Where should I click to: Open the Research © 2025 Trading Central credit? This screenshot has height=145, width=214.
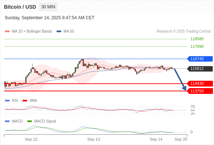pos(184,32)
